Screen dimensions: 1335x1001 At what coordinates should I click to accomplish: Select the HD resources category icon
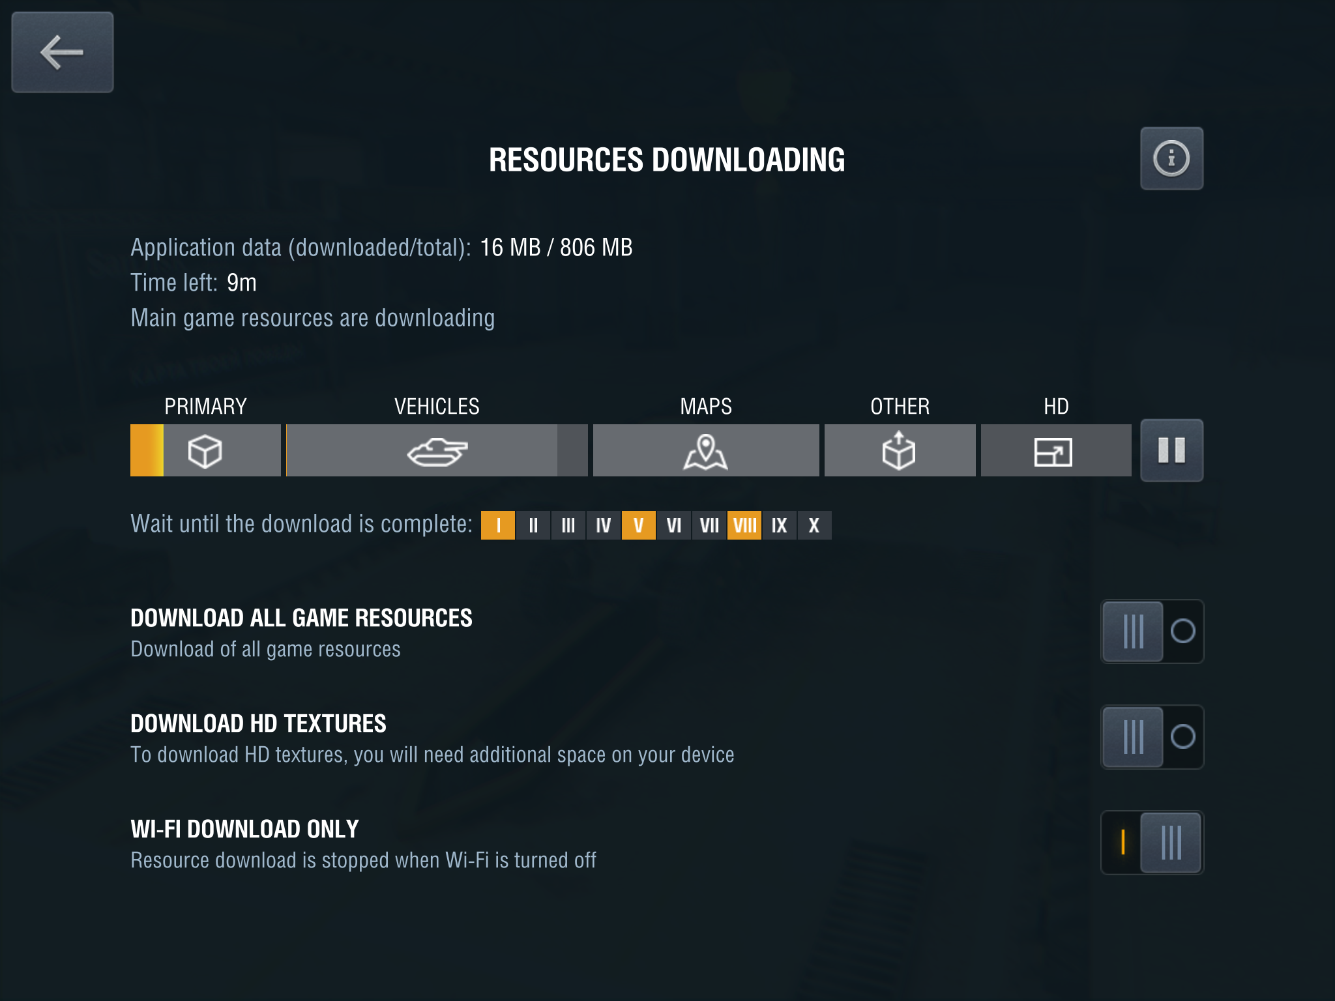(x=1051, y=450)
